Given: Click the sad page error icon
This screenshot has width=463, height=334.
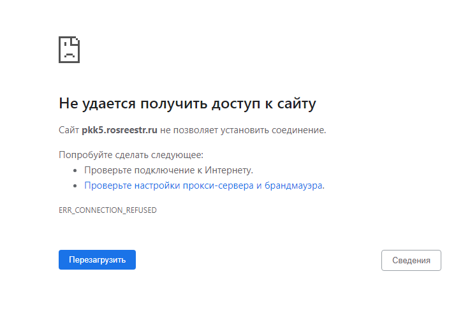Looking at the screenshot, I should pos(69,50).
